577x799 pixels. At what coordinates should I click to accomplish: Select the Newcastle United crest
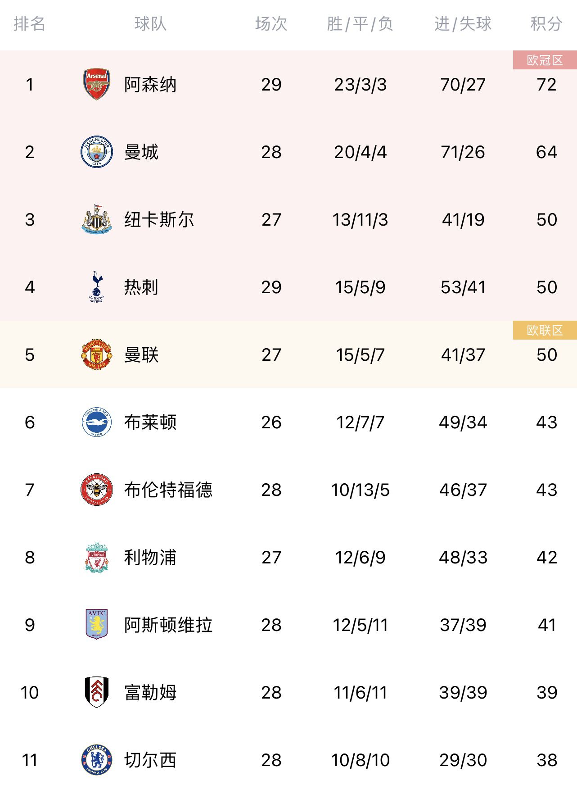(x=96, y=219)
